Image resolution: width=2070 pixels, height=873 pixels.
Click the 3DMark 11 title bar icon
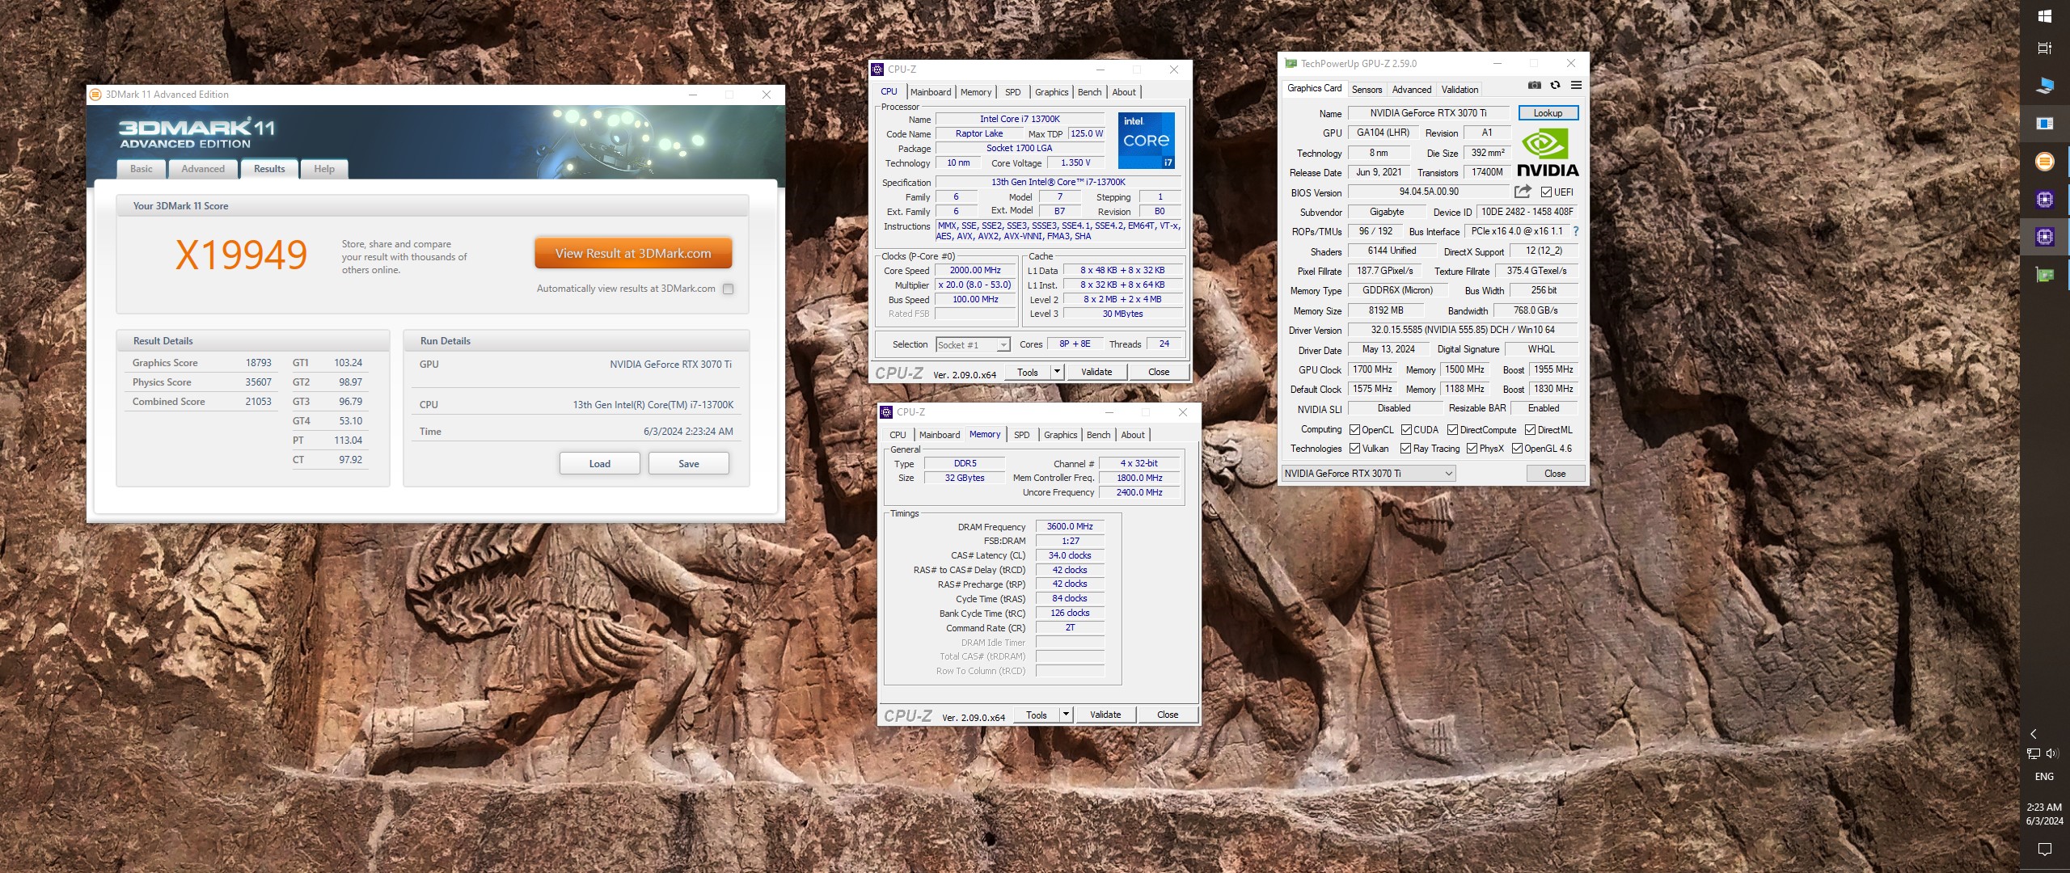(x=95, y=95)
